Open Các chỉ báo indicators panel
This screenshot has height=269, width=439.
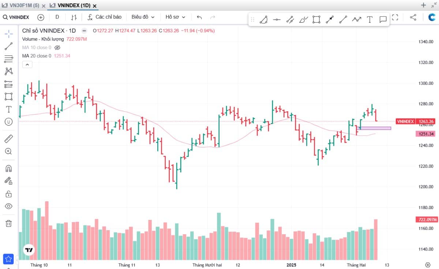pyautogui.click(x=104, y=17)
